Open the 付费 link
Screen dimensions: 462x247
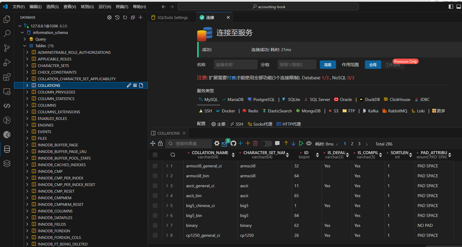(231, 78)
